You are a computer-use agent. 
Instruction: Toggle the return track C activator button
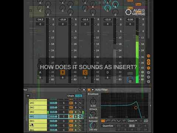[85, 72]
